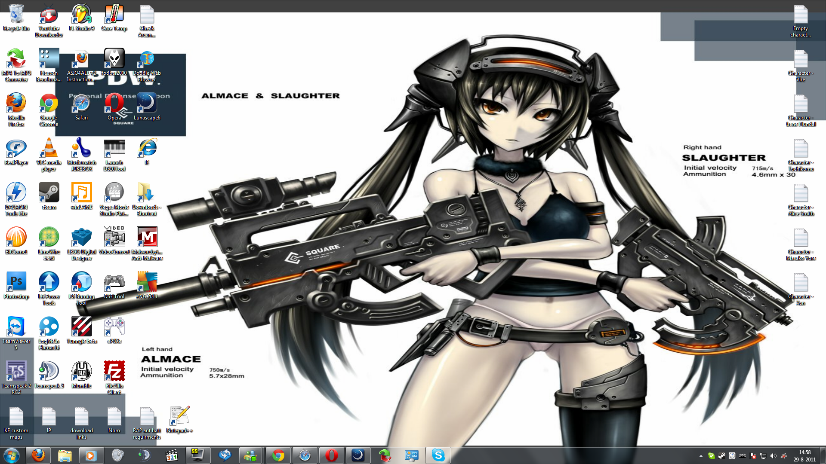Viewport: 826px width, 464px height.
Task: Select the AVG 2011 desktop icon
Action: [x=147, y=286]
